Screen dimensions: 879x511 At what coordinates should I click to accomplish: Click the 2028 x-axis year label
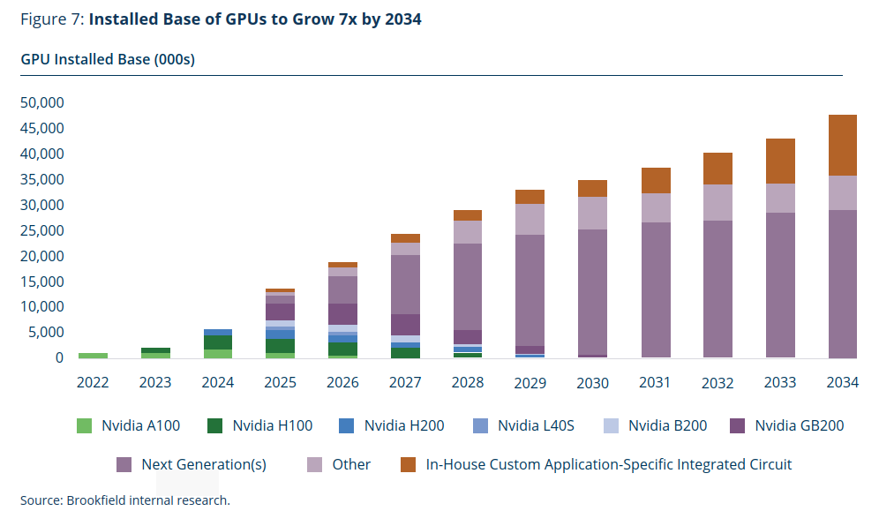click(467, 382)
